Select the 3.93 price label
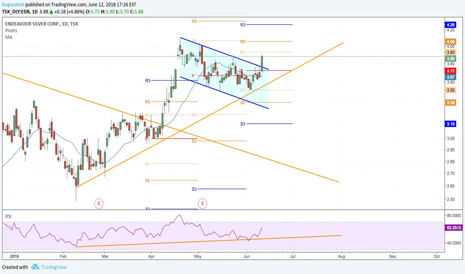The image size is (465, 274). tap(451, 52)
